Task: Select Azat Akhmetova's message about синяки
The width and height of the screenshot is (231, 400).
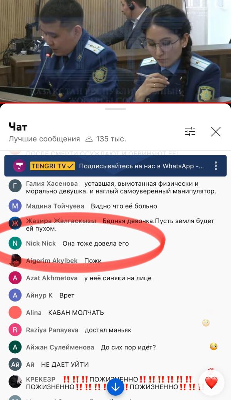Action: point(118,278)
